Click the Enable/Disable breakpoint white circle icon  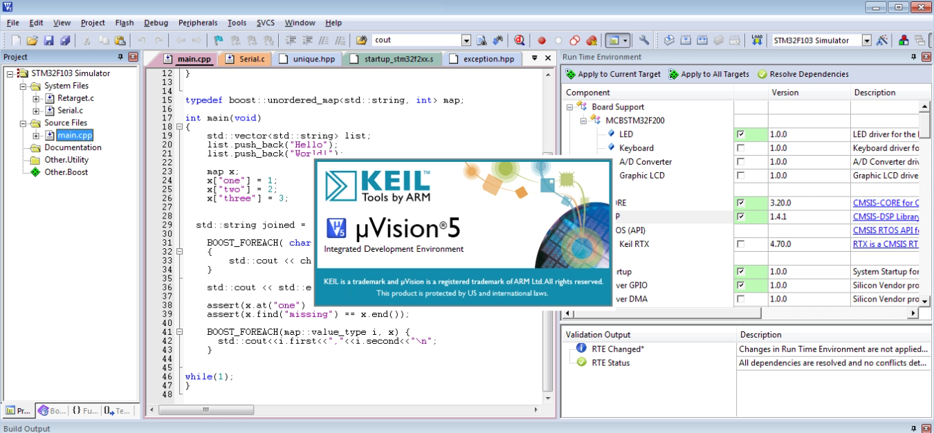[558, 40]
